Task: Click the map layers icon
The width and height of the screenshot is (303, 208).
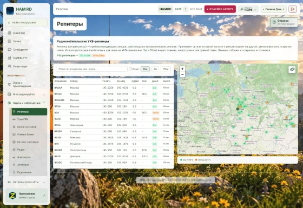Action: click(292, 69)
